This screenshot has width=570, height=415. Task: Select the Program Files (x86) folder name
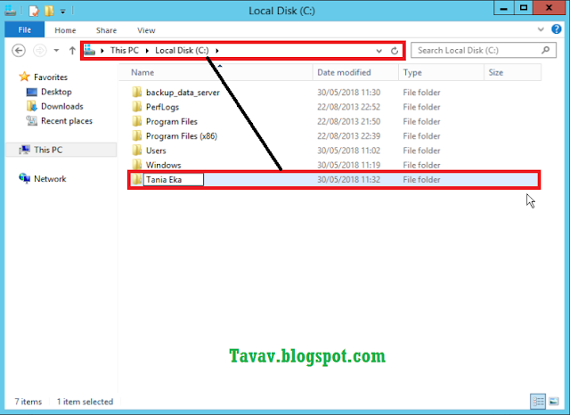coord(182,136)
